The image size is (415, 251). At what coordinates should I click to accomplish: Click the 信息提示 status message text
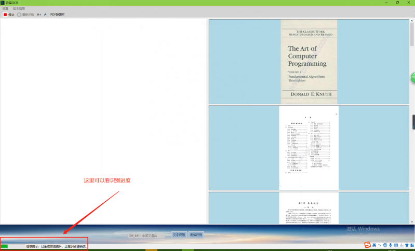57,246
